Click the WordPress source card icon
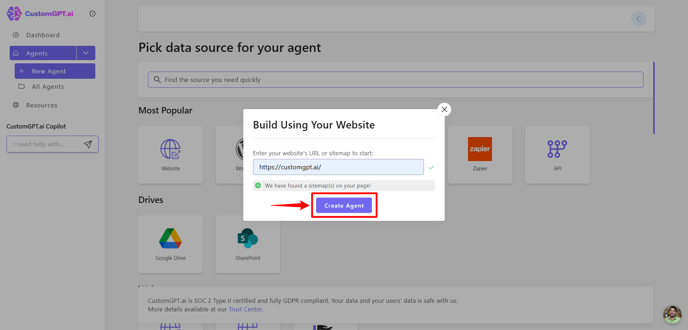The height and width of the screenshot is (330, 688). [x=239, y=149]
